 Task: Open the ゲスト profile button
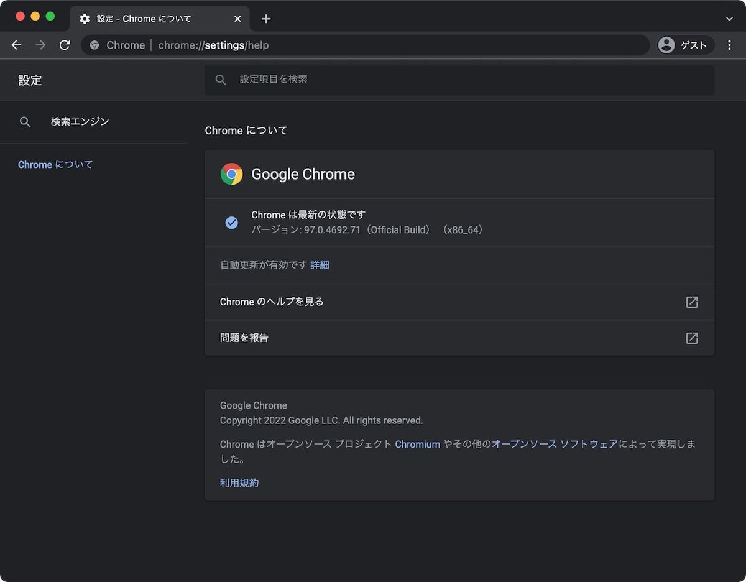pyautogui.click(x=686, y=45)
